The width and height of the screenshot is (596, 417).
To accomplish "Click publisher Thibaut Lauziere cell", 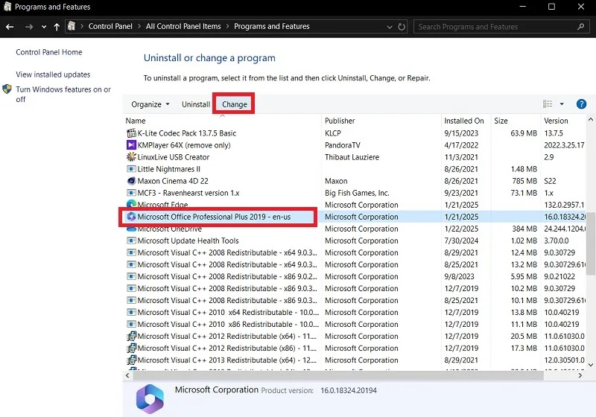I will pos(352,157).
